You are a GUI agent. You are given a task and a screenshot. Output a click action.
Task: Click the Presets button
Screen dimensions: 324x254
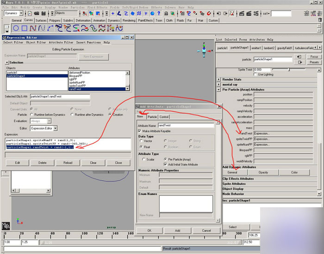(x=314, y=62)
